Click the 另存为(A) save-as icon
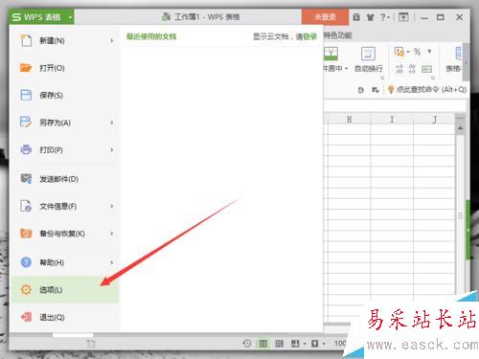This screenshot has width=479, height=359. point(26,123)
